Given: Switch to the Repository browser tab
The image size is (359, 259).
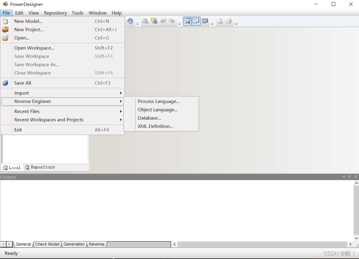Looking at the screenshot, I should click(x=40, y=167).
